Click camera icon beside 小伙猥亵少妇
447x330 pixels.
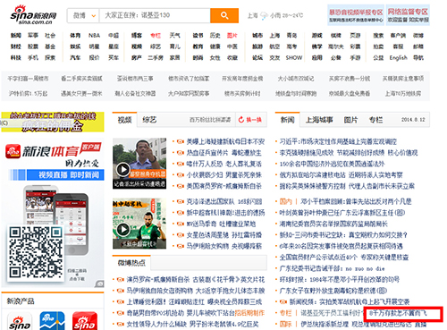click(181, 175)
